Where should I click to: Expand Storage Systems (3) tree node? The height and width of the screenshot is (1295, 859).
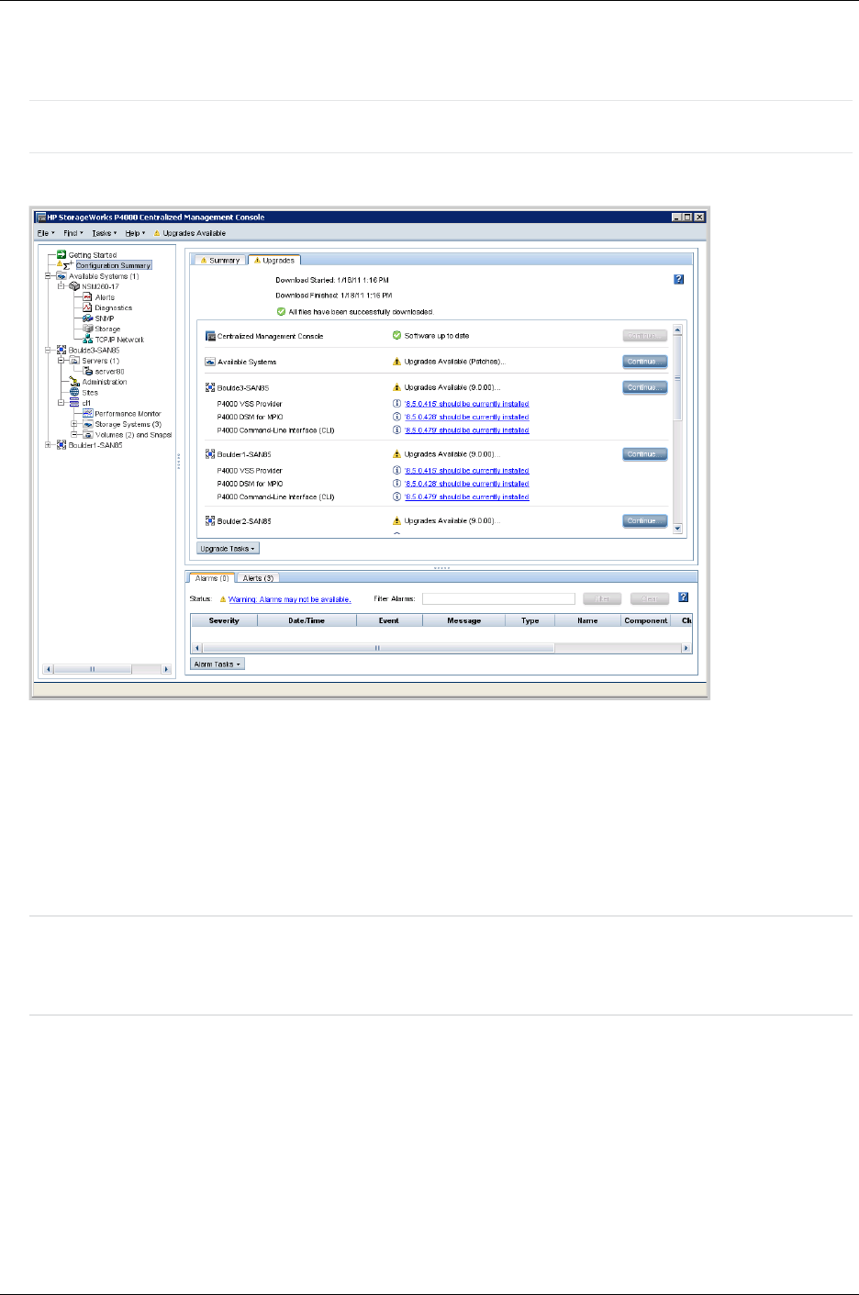(x=74, y=424)
